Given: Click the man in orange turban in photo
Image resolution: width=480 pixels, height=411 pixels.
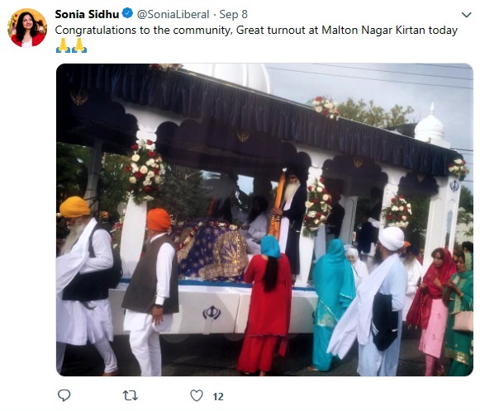Looking at the screenshot, I should point(152,291).
